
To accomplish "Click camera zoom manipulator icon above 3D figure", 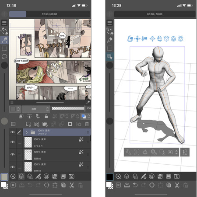I will (144, 39).
